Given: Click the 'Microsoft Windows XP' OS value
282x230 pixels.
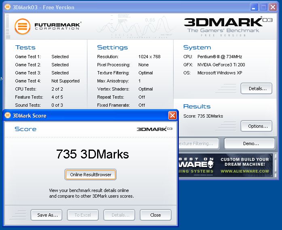Looking at the screenshot, I should coord(220,73).
